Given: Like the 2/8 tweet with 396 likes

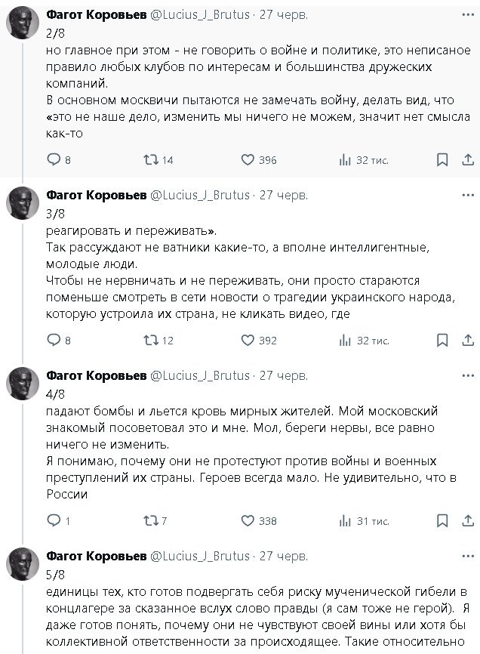Looking at the screenshot, I should point(247,159).
